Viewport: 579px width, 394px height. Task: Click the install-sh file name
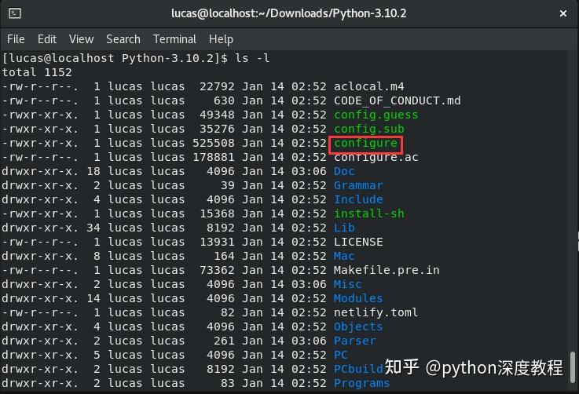(369, 213)
